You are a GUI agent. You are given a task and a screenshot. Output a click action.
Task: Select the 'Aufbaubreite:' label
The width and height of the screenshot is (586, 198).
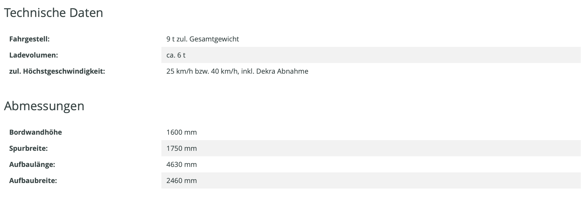[x=33, y=181]
